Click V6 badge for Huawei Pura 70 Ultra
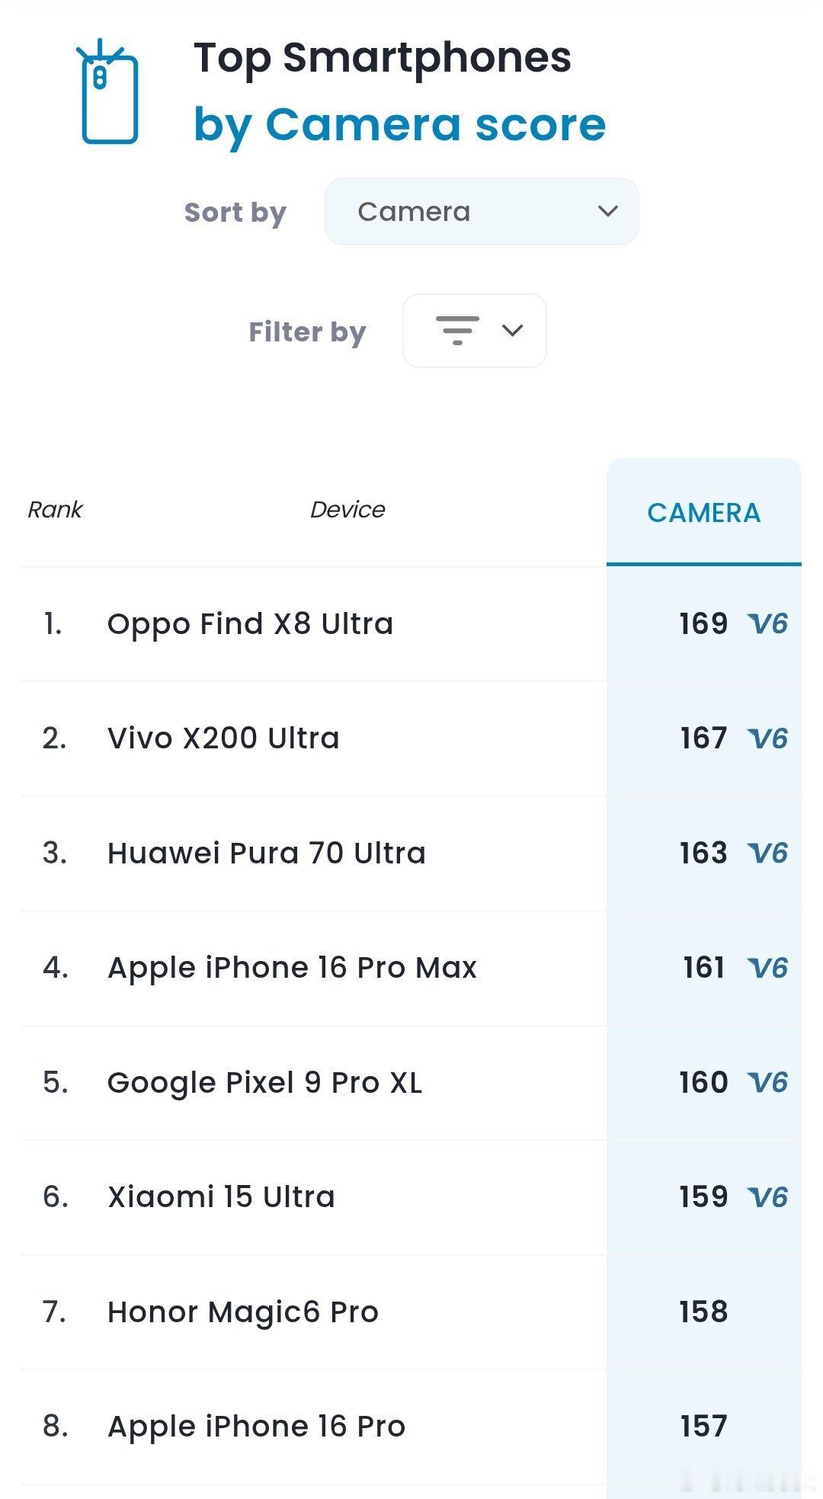Viewport: 823px width, 1499px height. [767, 854]
